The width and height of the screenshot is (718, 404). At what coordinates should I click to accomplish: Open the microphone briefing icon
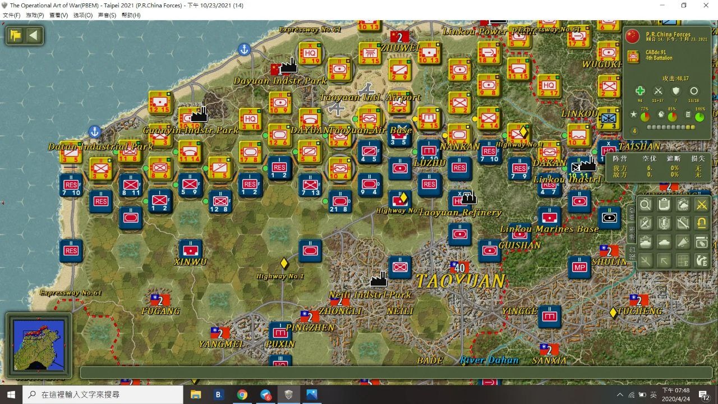tap(664, 223)
